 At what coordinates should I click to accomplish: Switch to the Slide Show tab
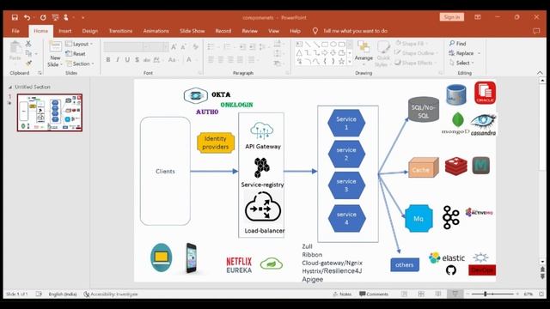pos(192,31)
